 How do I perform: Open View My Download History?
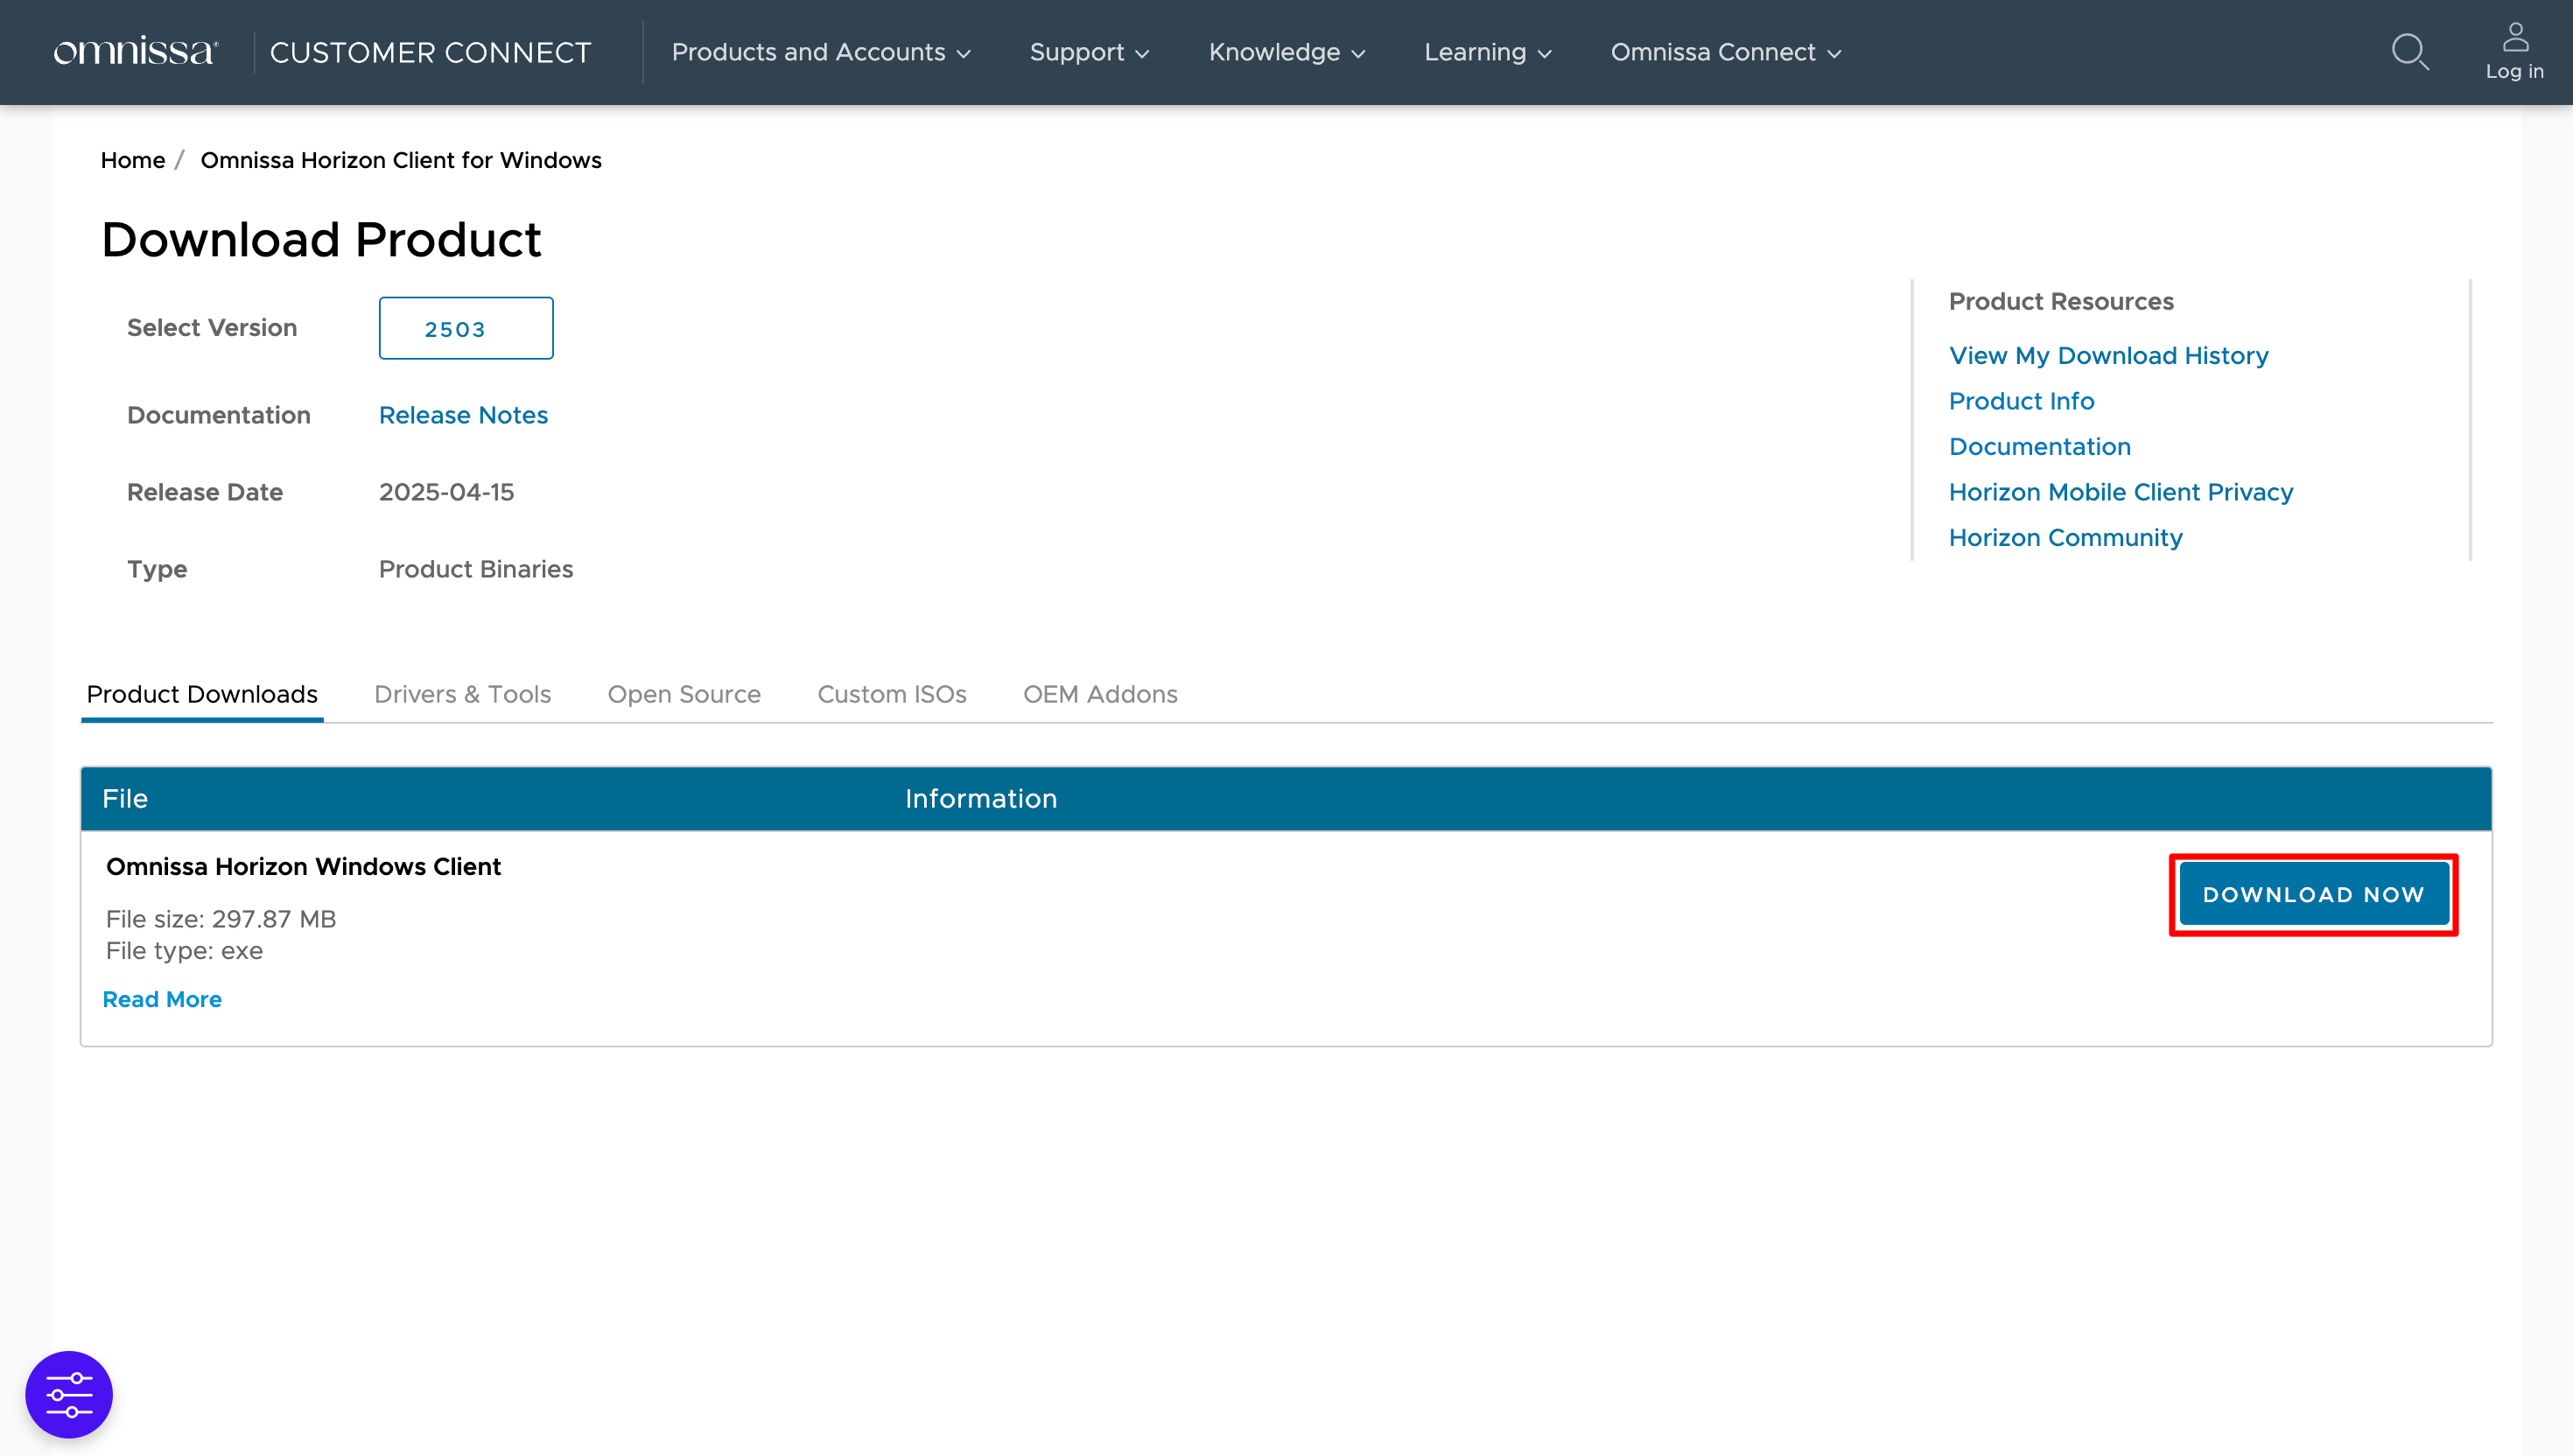pyautogui.click(x=2108, y=356)
